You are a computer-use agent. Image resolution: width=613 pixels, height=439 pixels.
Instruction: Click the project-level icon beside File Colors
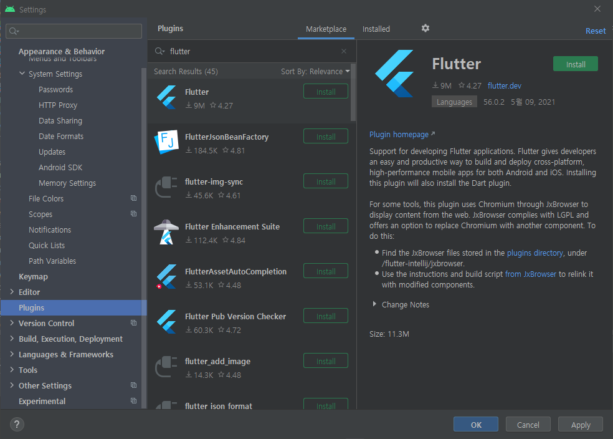(x=134, y=198)
